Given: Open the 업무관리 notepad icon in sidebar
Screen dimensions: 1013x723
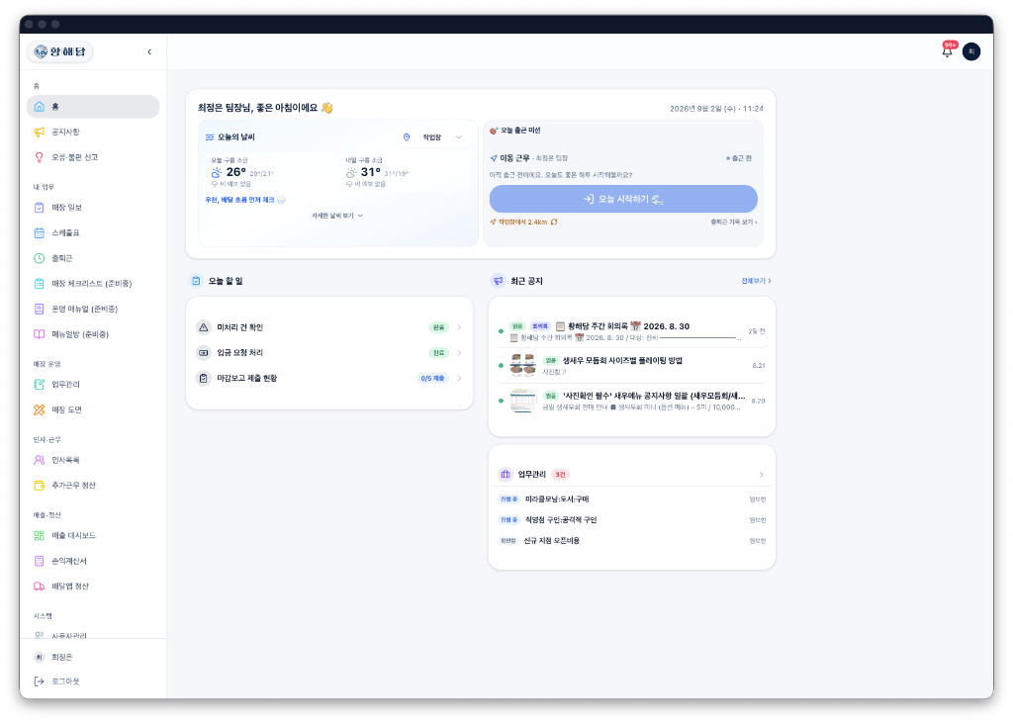Looking at the screenshot, I should (x=40, y=385).
